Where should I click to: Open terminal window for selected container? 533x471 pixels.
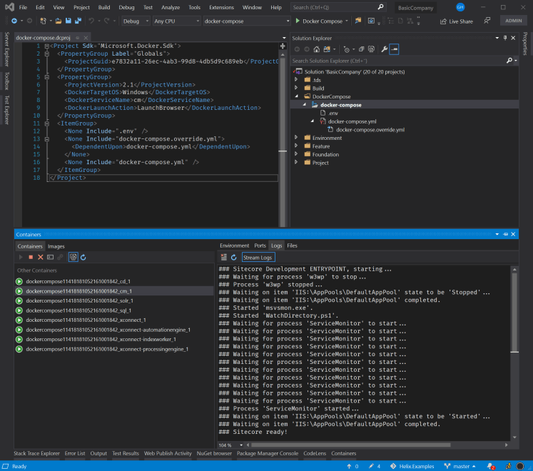tap(51, 257)
